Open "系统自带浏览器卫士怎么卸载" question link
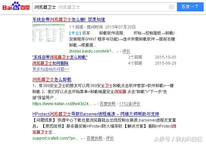The height and width of the screenshot is (144, 206). (x=60, y=57)
